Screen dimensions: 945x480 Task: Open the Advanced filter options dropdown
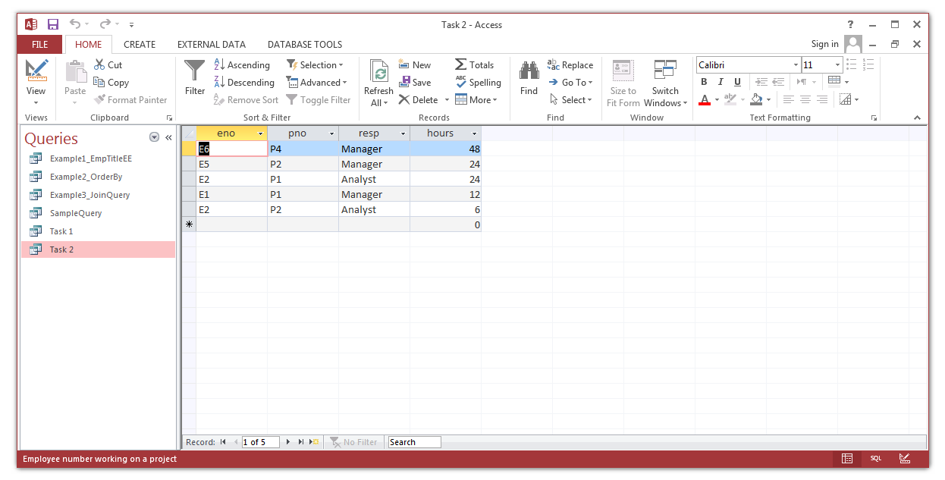317,83
